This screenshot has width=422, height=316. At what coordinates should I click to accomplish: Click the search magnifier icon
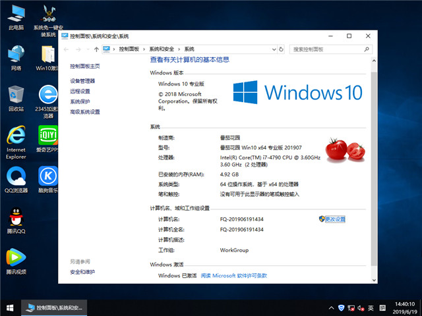pos(367,49)
